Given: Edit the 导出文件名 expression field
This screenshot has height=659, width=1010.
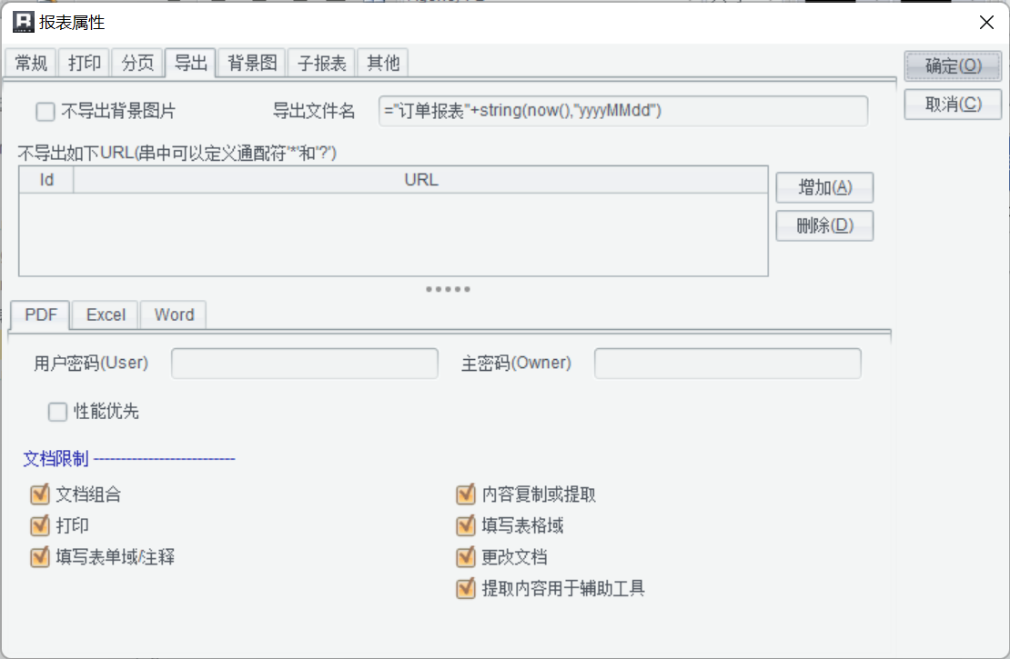Looking at the screenshot, I should point(623,111).
